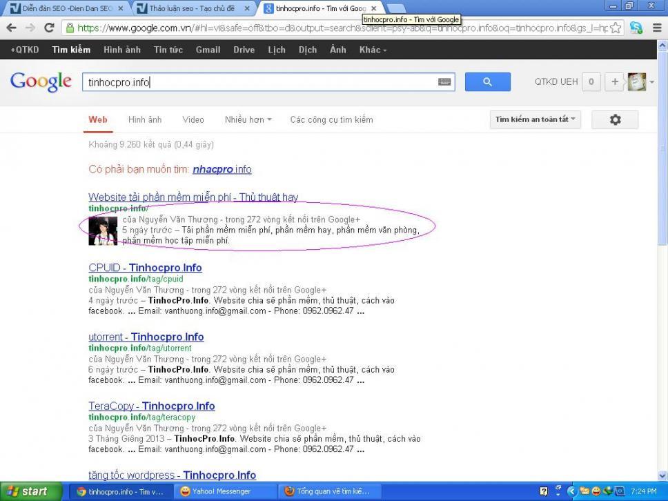The image size is (668, 501).
Task: Open search settings gear icon
Action: point(615,119)
